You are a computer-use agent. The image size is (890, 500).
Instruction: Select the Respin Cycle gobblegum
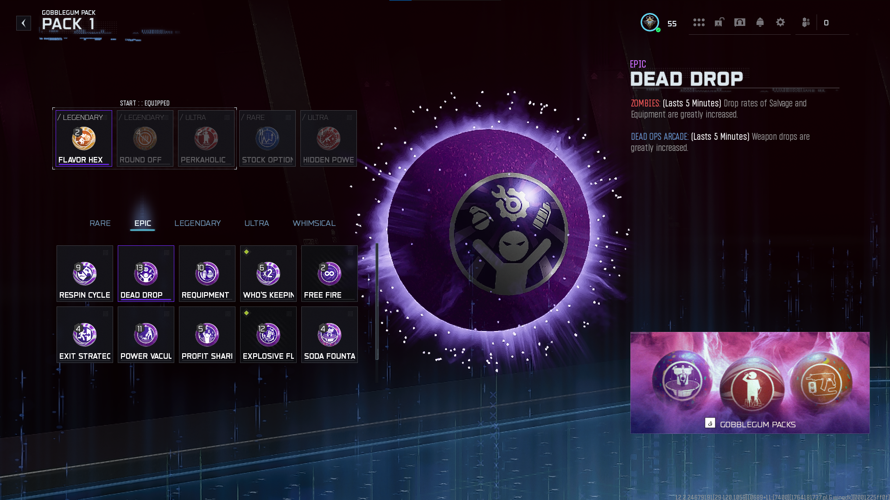point(84,274)
